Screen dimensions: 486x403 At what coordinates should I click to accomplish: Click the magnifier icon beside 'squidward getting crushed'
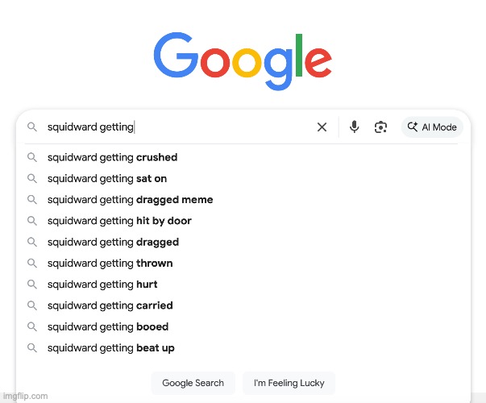coord(32,157)
